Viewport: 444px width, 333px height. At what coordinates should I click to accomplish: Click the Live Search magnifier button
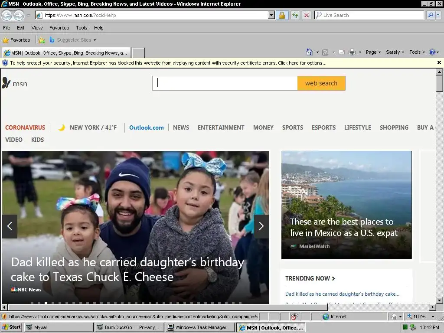(431, 15)
